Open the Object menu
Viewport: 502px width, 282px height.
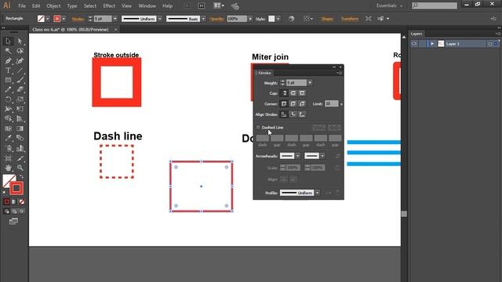(x=53, y=5)
